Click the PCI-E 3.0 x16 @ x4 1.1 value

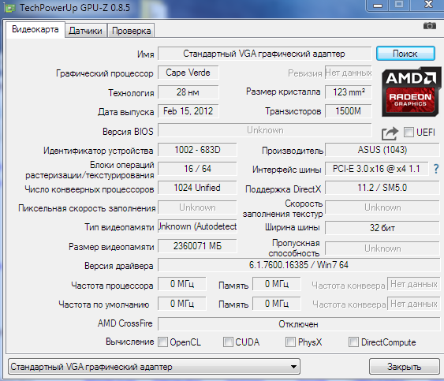377,169
